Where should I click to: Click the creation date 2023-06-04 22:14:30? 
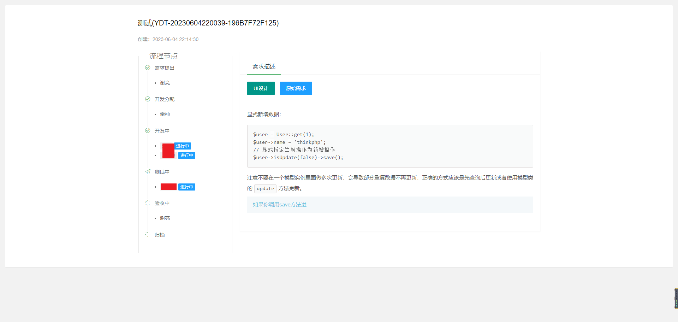coord(176,39)
